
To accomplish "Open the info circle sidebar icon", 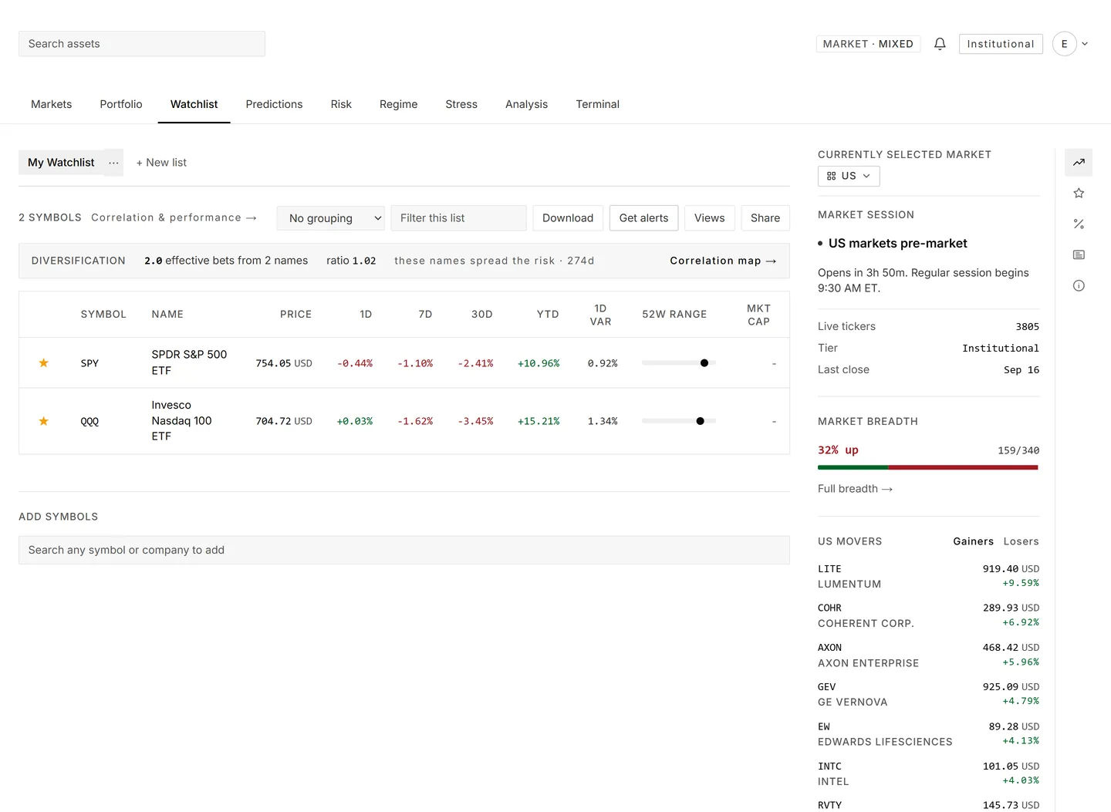I will coord(1079,286).
